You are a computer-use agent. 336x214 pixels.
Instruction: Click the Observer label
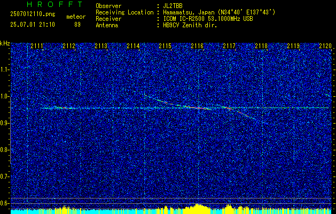click(x=108, y=6)
